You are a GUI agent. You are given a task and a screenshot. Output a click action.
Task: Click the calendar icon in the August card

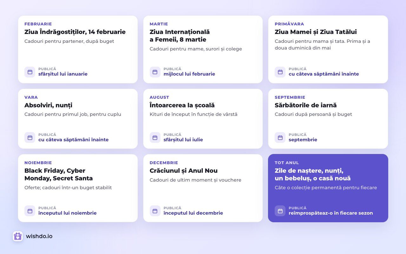[155, 137]
